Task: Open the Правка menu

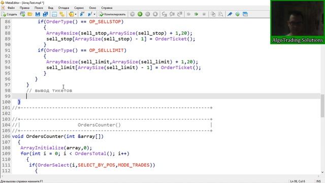Action: click(x=24, y=8)
